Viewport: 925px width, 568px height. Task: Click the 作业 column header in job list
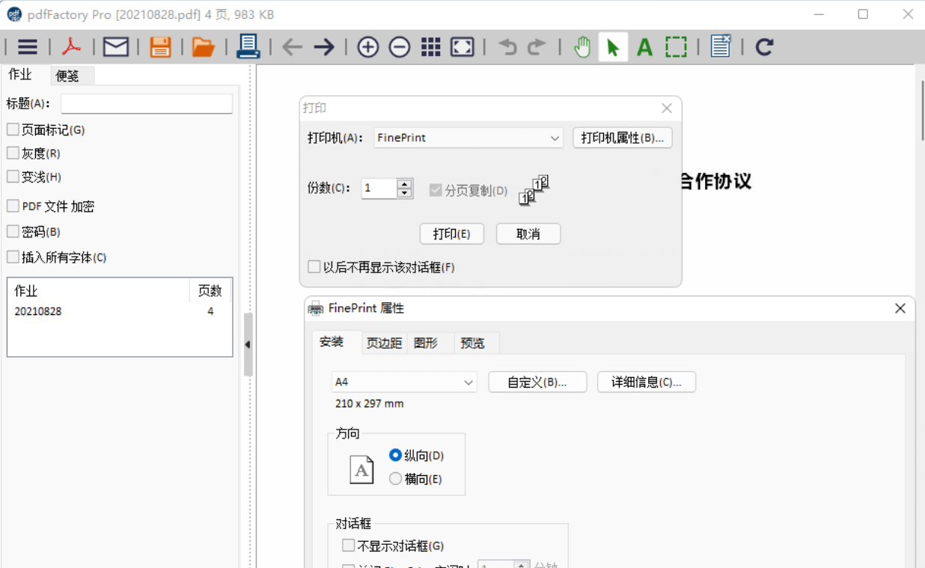coord(99,291)
